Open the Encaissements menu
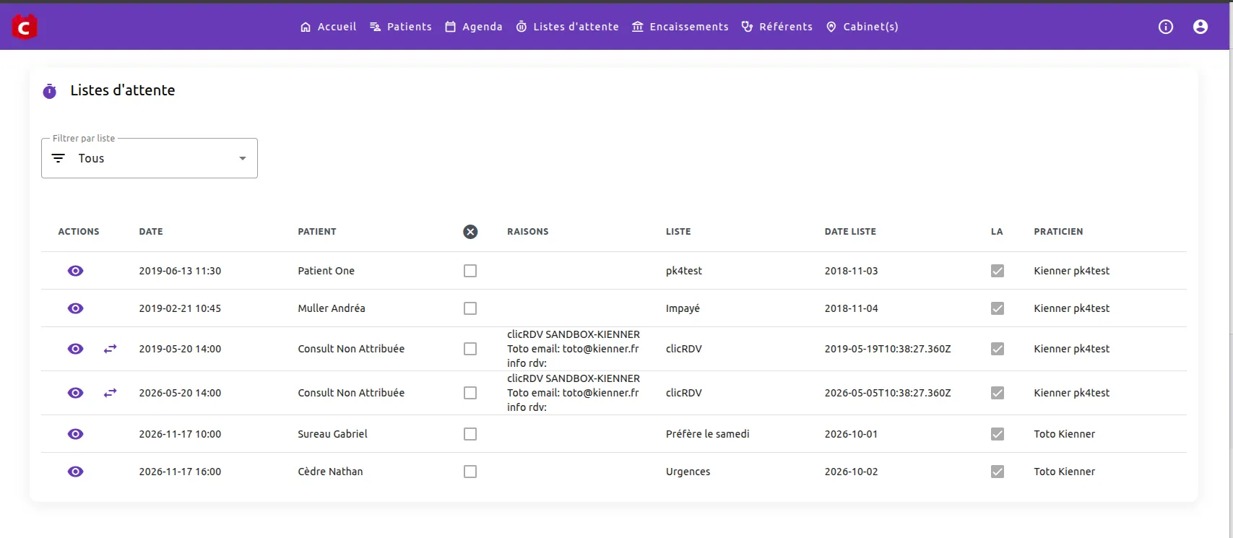1233x538 pixels. pyautogui.click(x=680, y=27)
